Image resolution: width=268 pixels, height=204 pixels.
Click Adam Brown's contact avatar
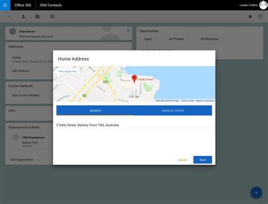pyautogui.click(x=13, y=31)
